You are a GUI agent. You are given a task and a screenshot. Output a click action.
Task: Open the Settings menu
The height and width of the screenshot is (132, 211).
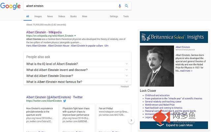114,16
